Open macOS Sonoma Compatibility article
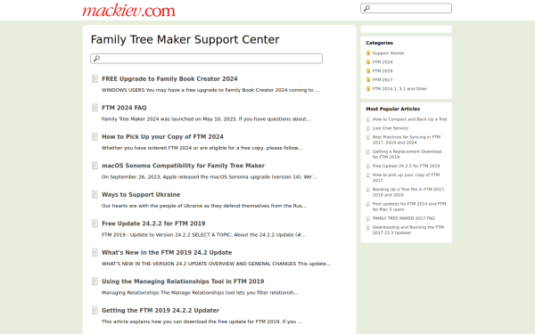535x334 pixels. (183, 166)
